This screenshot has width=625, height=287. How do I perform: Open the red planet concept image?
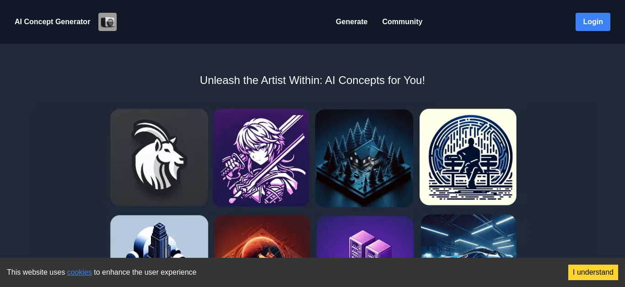262,236
